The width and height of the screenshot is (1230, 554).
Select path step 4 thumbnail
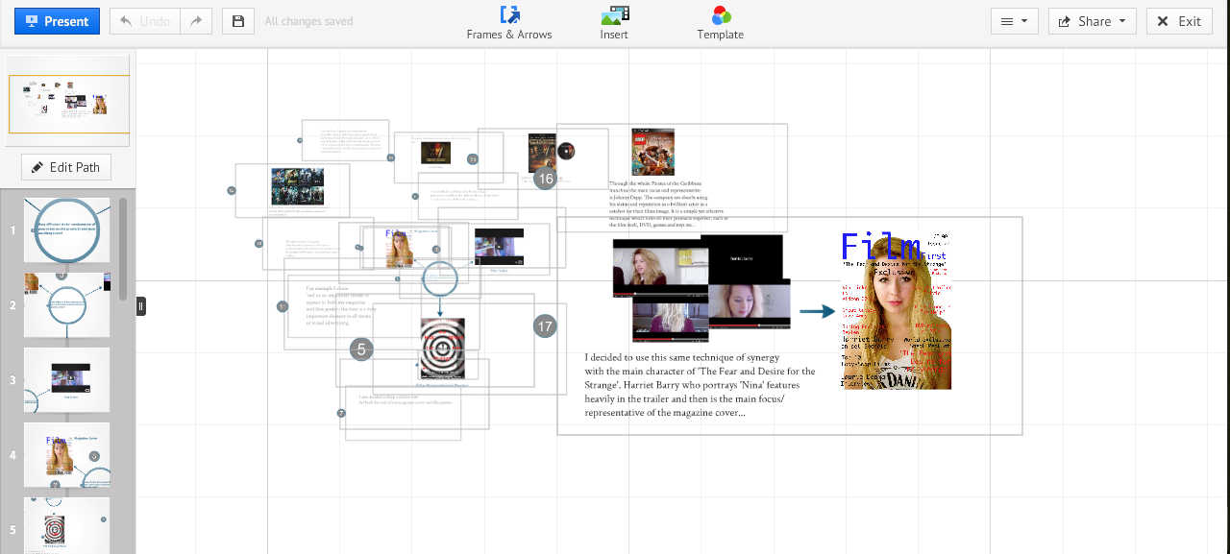click(x=66, y=455)
